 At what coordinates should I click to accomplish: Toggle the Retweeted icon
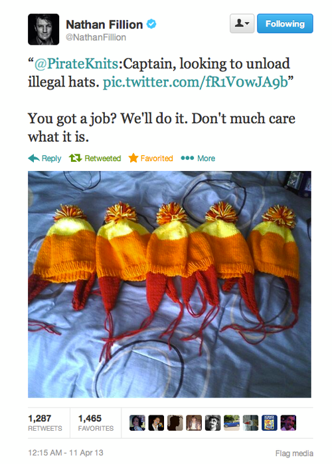coord(75,158)
